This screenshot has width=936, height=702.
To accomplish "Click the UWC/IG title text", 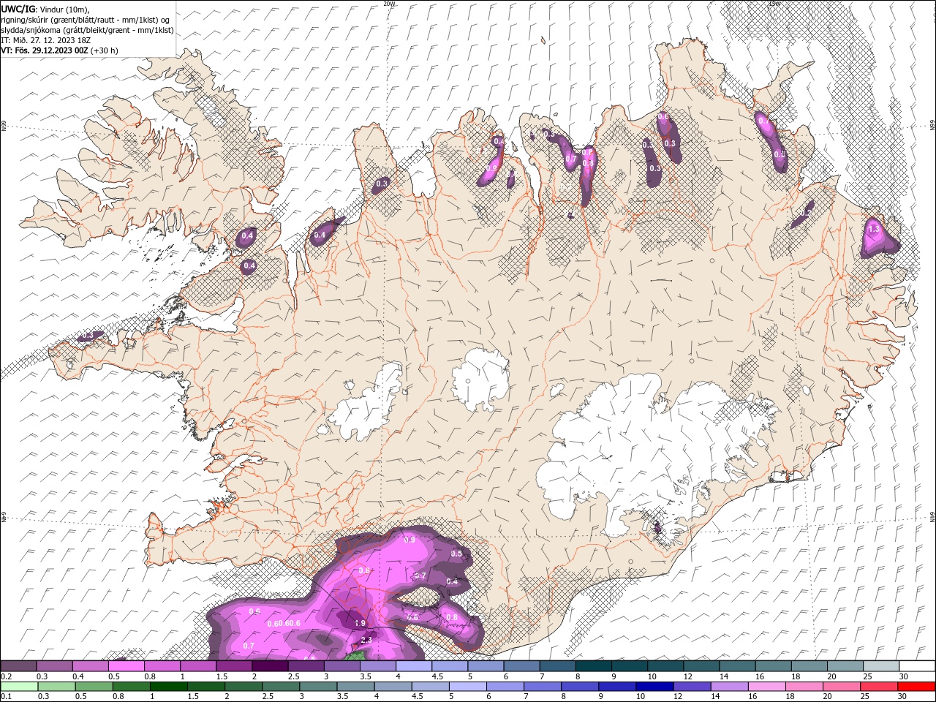I will click(18, 8).
